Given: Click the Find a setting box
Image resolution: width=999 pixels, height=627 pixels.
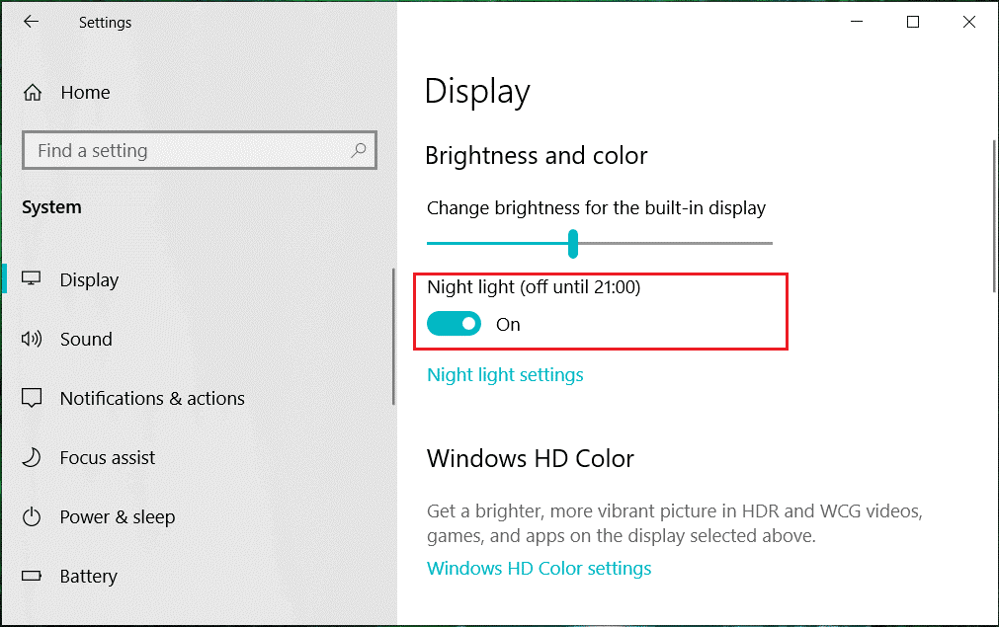Looking at the screenshot, I should [x=200, y=150].
